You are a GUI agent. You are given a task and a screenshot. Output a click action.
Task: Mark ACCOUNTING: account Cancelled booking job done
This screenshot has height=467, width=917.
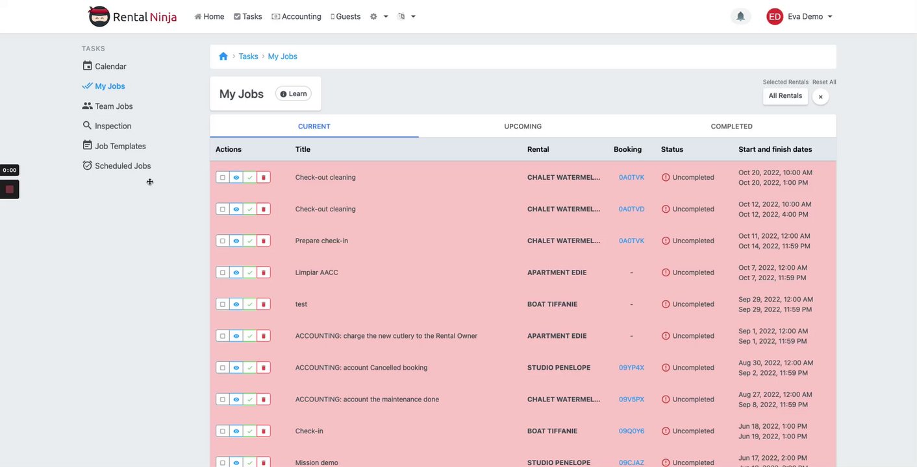pyautogui.click(x=250, y=368)
